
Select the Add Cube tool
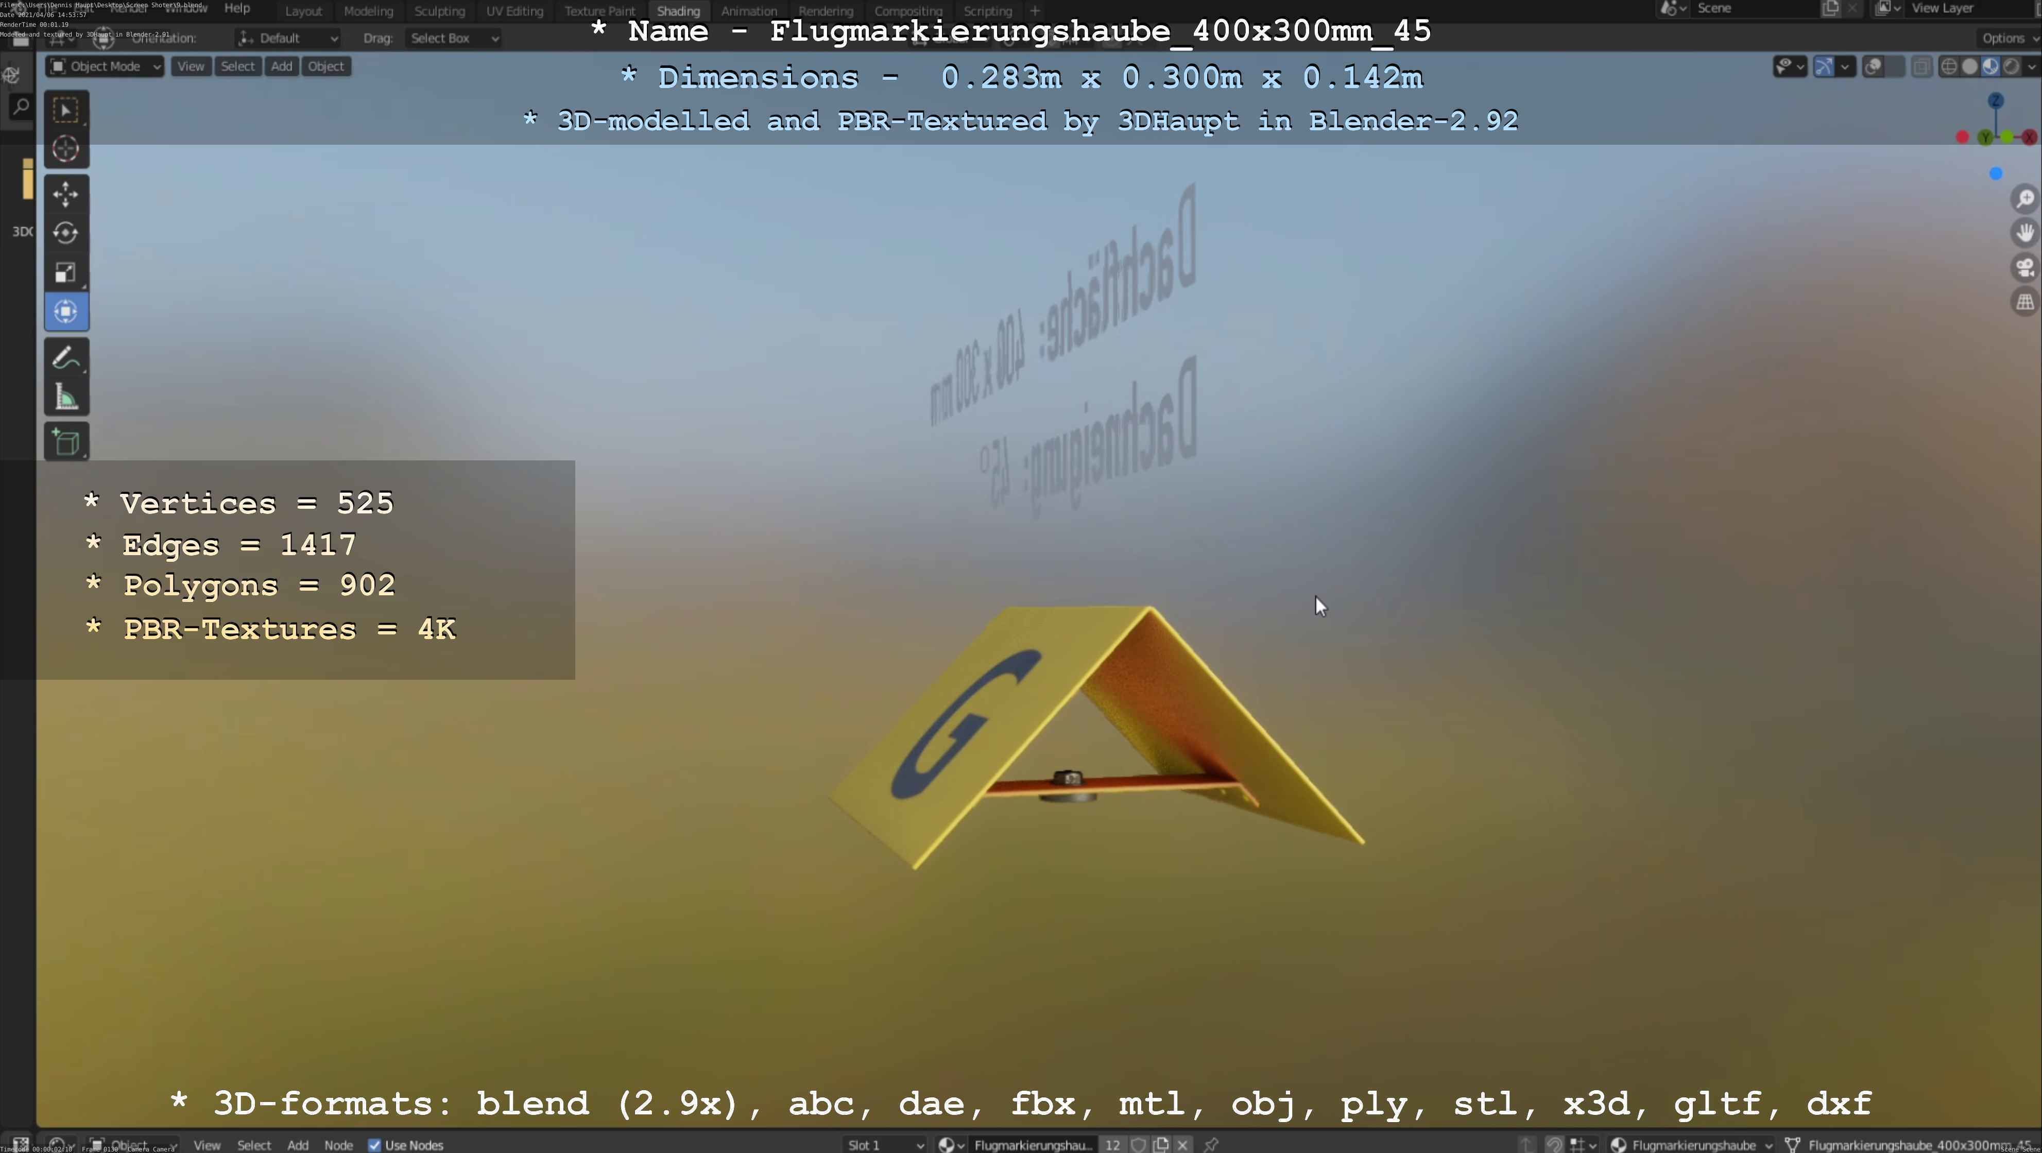click(66, 442)
